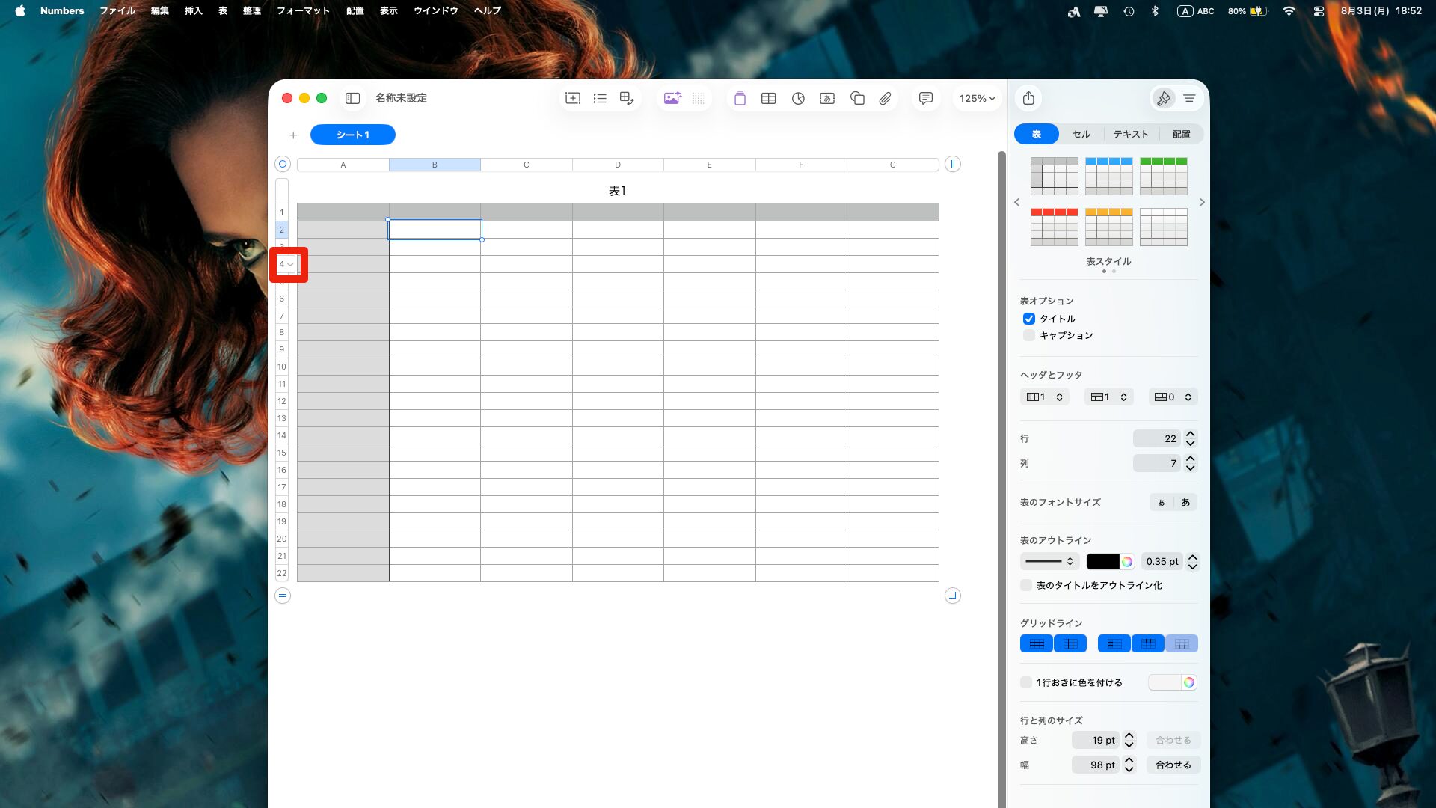
Task: Toggle footer row gridlines
Action: [1182, 643]
